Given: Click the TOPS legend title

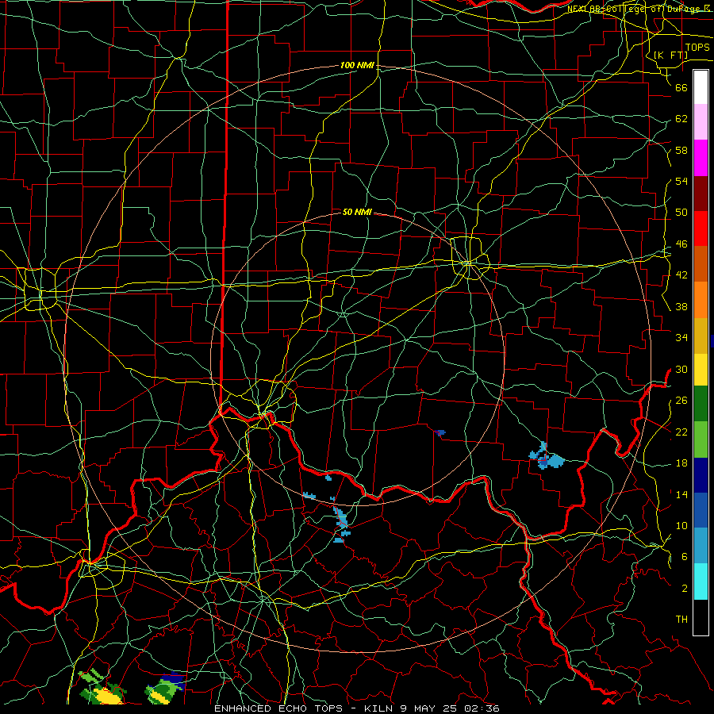Looking at the screenshot, I should [697, 48].
